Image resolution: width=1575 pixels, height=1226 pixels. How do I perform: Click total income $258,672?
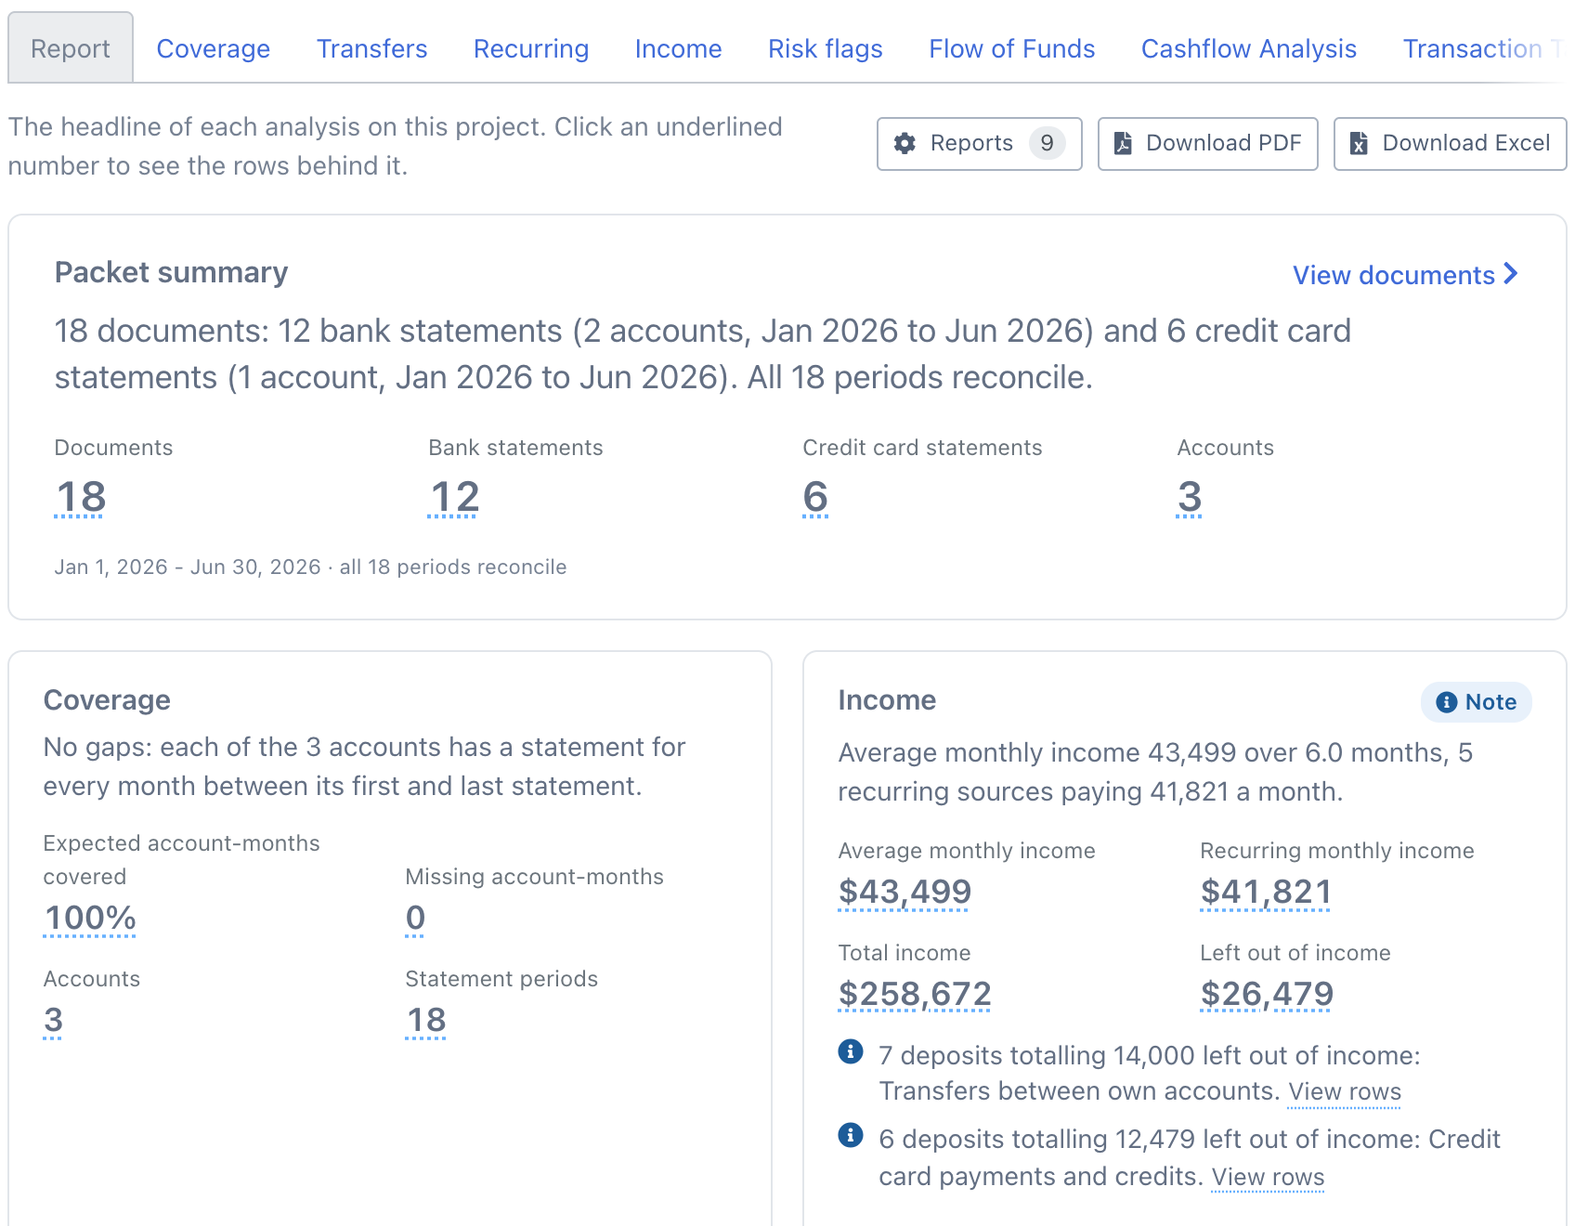point(915,994)
